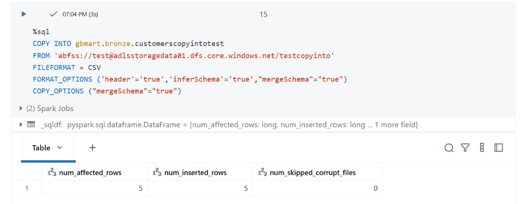The image size is (524, 204).
Task: Click the green success checkmark icon
Action: [53, 14]
